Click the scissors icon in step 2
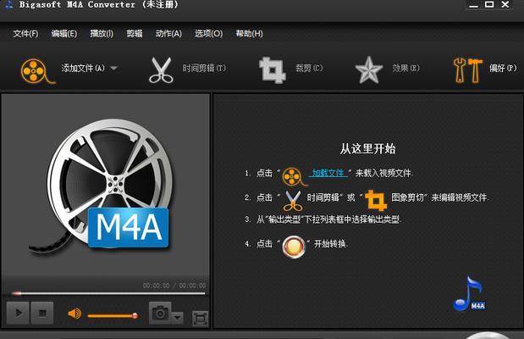The height and width of the screenshot is (339, 524). (x=293, y=201)
